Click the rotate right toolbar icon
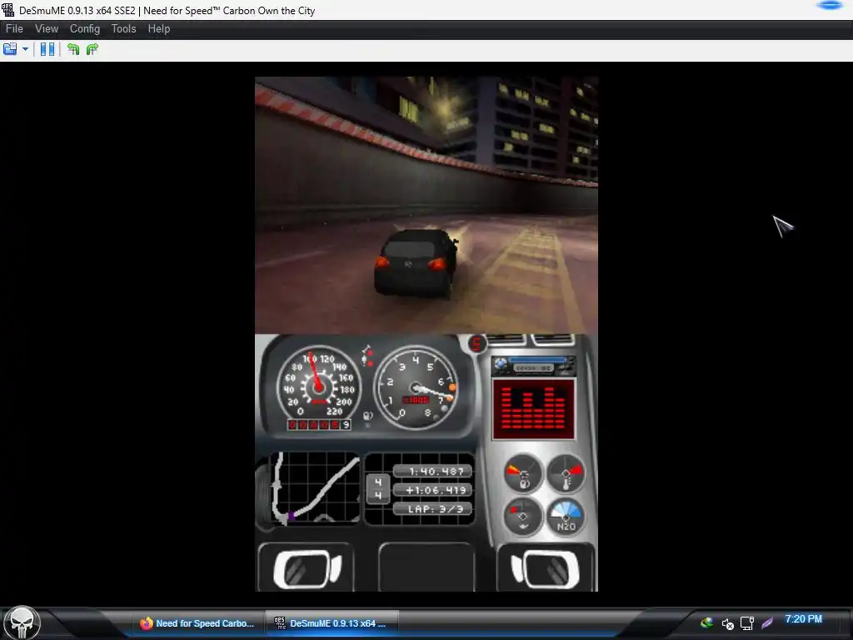 (x=92, y=49)
